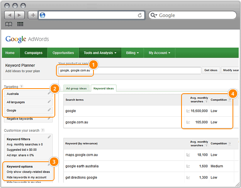Select the maps.google.com.au keyword
The image size is (241, 188).
[x=81, y=155]
